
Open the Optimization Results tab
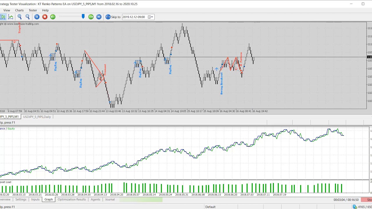(72, 199)
